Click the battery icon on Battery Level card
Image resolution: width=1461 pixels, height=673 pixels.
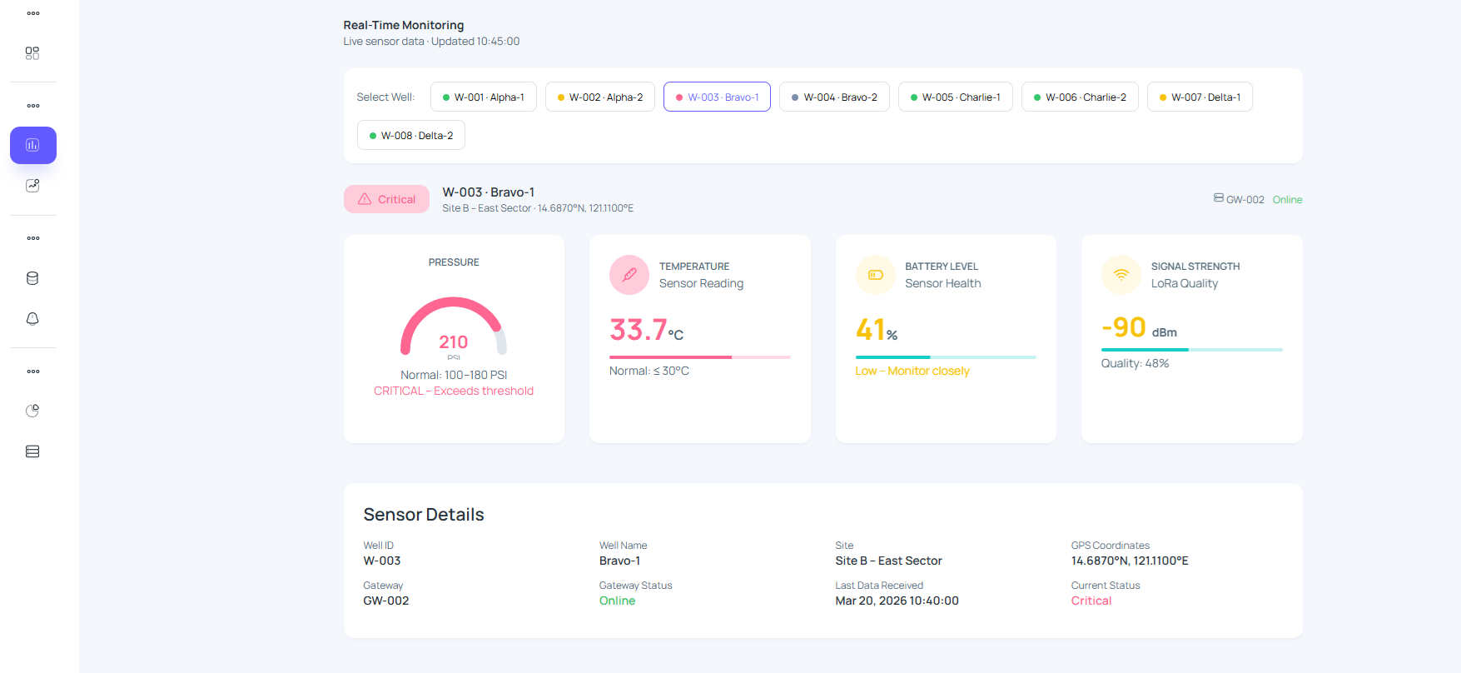pyautogui.click(x=875, y=275)
